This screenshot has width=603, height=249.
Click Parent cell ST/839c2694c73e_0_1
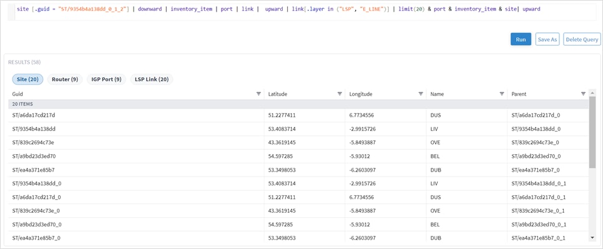coord(538,210)
